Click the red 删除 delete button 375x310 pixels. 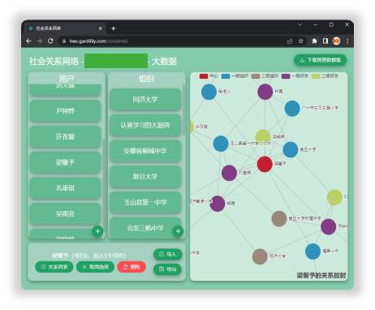(x=131, y=267)
